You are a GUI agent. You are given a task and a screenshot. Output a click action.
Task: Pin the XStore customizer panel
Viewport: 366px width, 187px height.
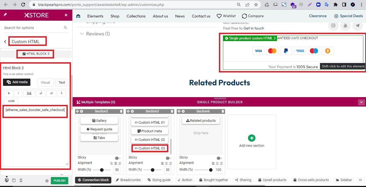(x=5, y=15)
